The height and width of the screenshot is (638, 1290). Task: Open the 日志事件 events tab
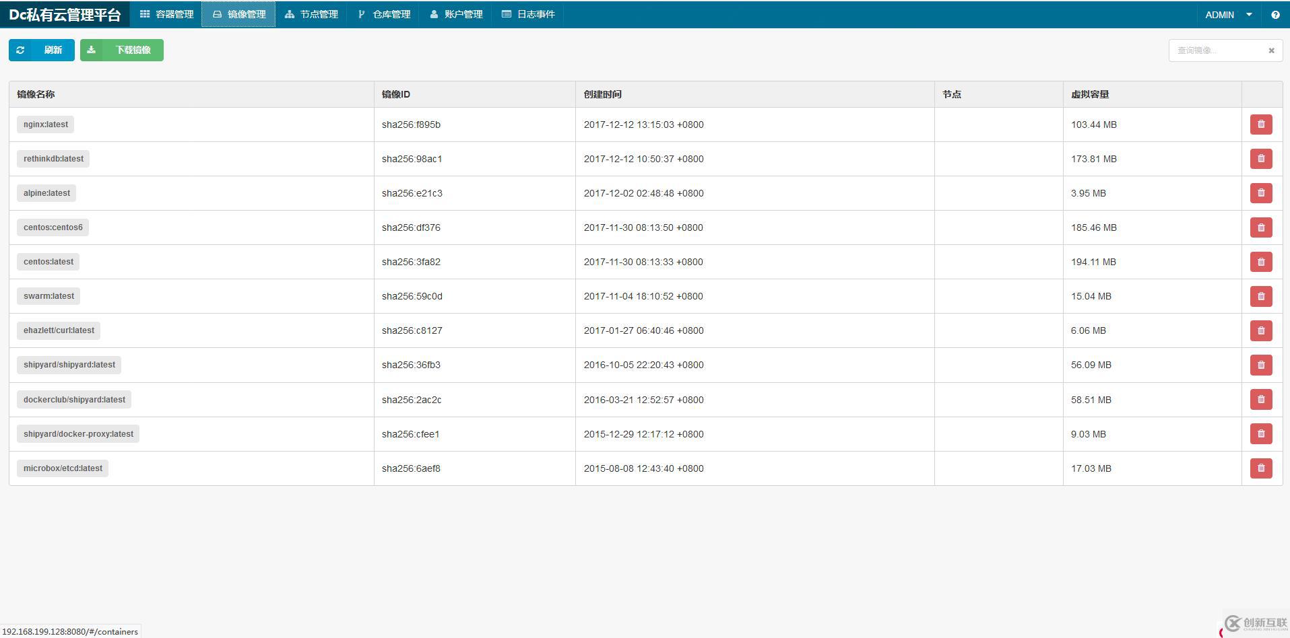(528, 14)
